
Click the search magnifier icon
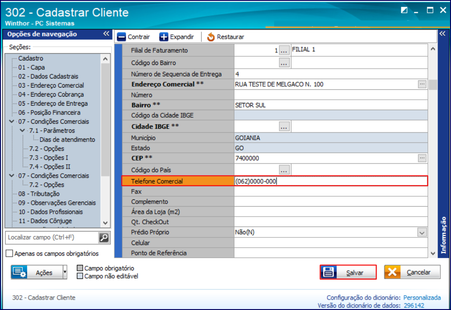point(104,238)
